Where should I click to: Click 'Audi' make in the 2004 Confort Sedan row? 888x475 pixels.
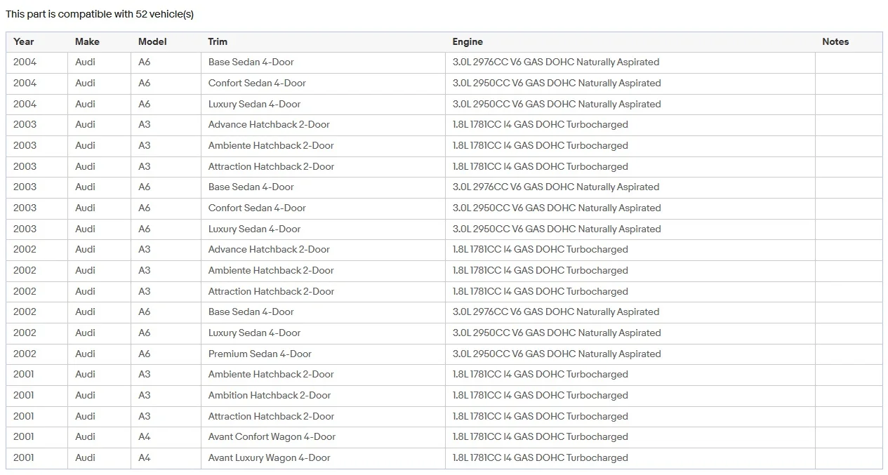pos(86,83)
